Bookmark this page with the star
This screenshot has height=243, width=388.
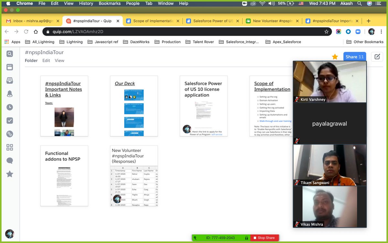[x=327, y=32]
